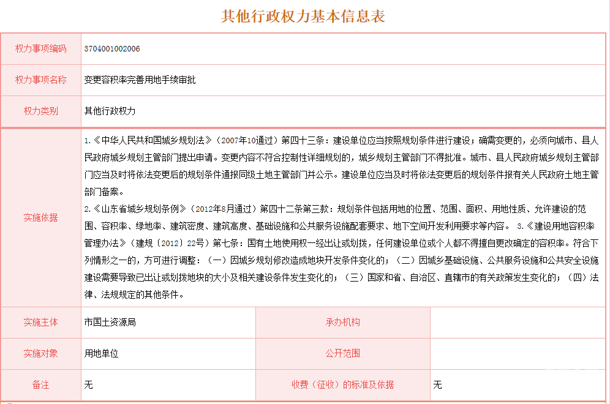Screen dimensions: 610x404
Task: Select the 实施对象 label cell
Action: click(x=40, y=353)
